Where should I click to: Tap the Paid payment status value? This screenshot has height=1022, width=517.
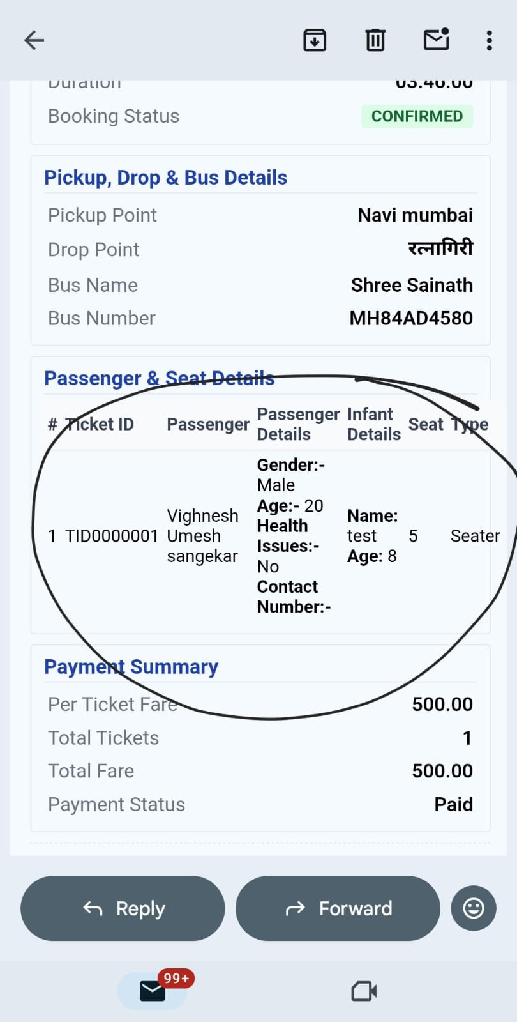pyautogui.click(x=453, y=804)
